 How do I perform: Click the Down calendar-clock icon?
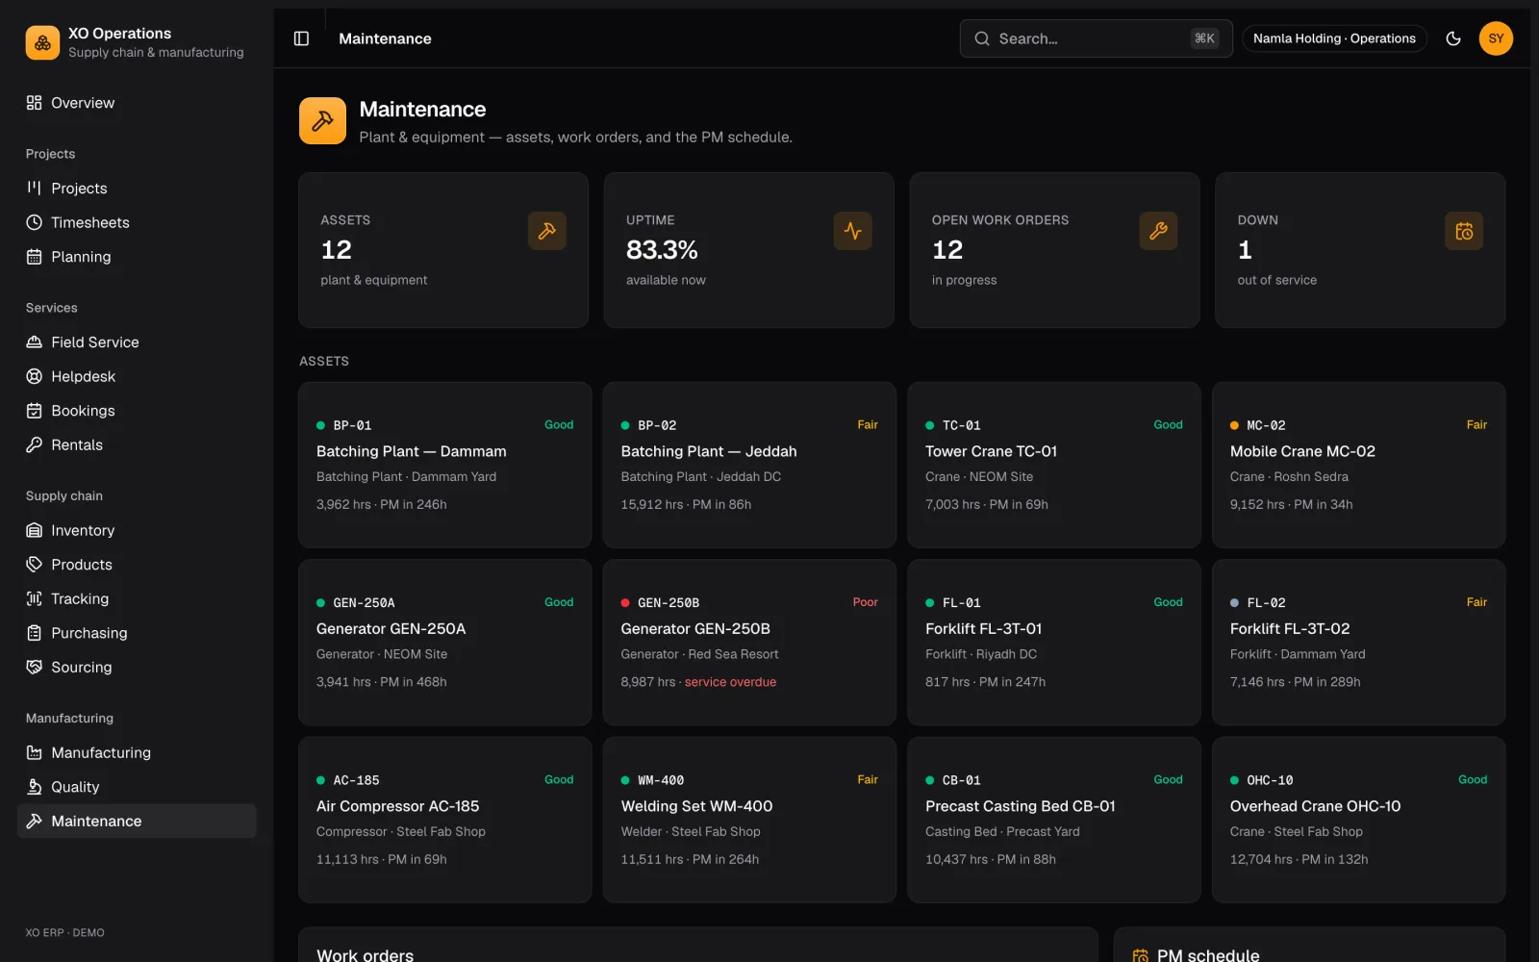(x=1464, y=231)
